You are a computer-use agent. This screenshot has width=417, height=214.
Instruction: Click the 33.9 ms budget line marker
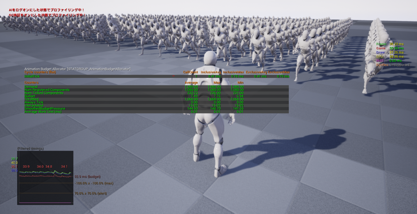point(88,176)
